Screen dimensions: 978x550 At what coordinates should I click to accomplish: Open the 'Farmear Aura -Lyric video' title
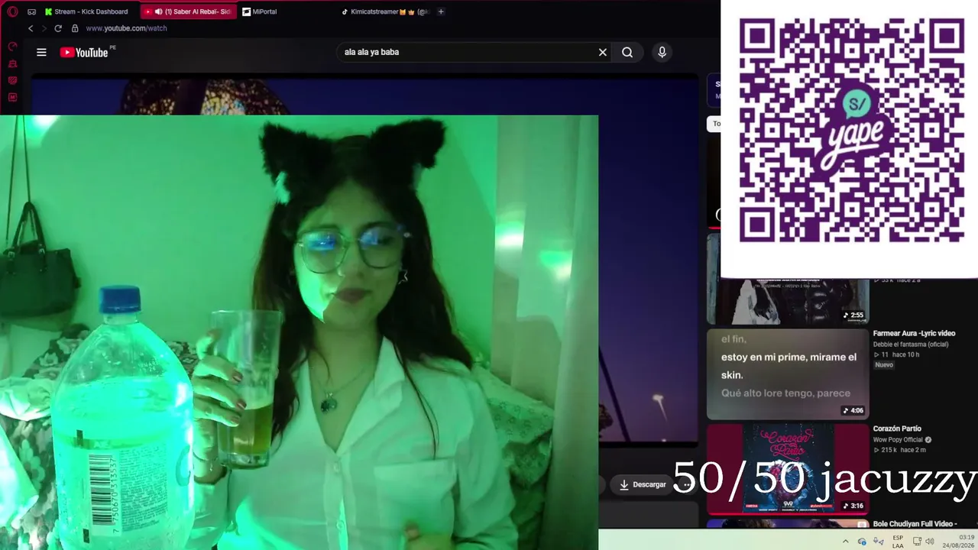pyautogui.click(x=914, y=333)
